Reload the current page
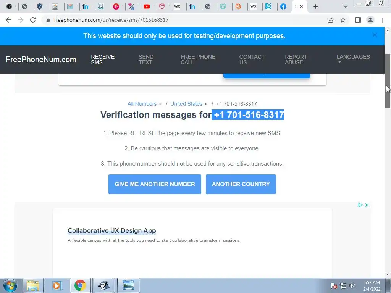The width and height of the screenshot is (391, 293). point(33,20)
